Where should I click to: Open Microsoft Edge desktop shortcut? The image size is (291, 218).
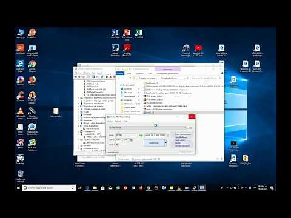pyautogui.click(x=21, y=66)
